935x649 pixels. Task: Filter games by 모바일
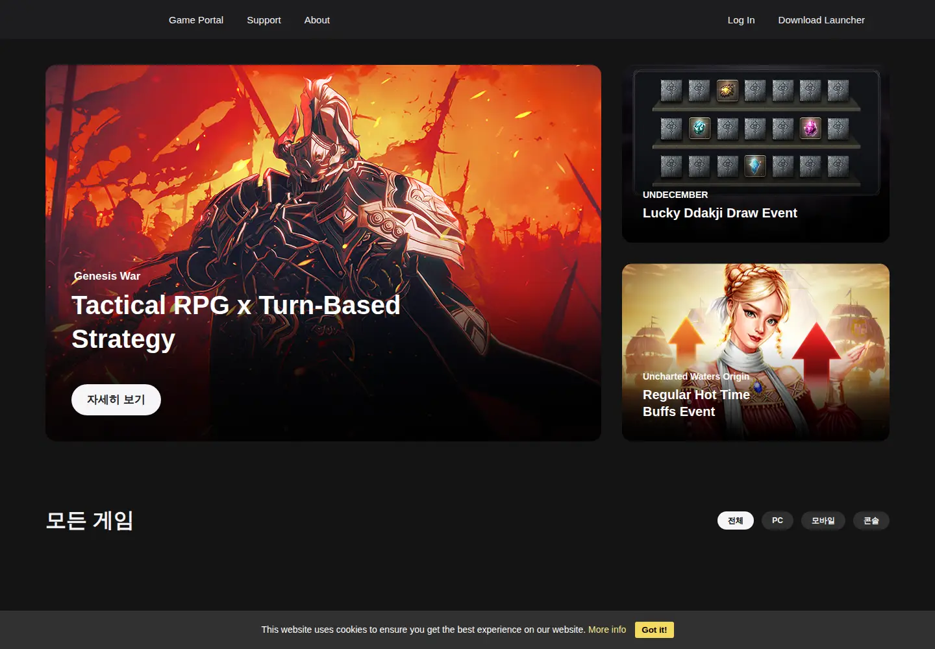[x=823, y=520]
